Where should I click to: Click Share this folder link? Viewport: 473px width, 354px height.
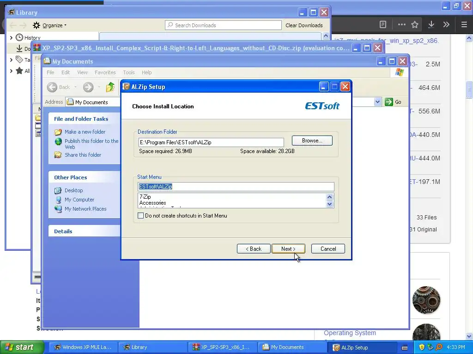tap(83, 155)
